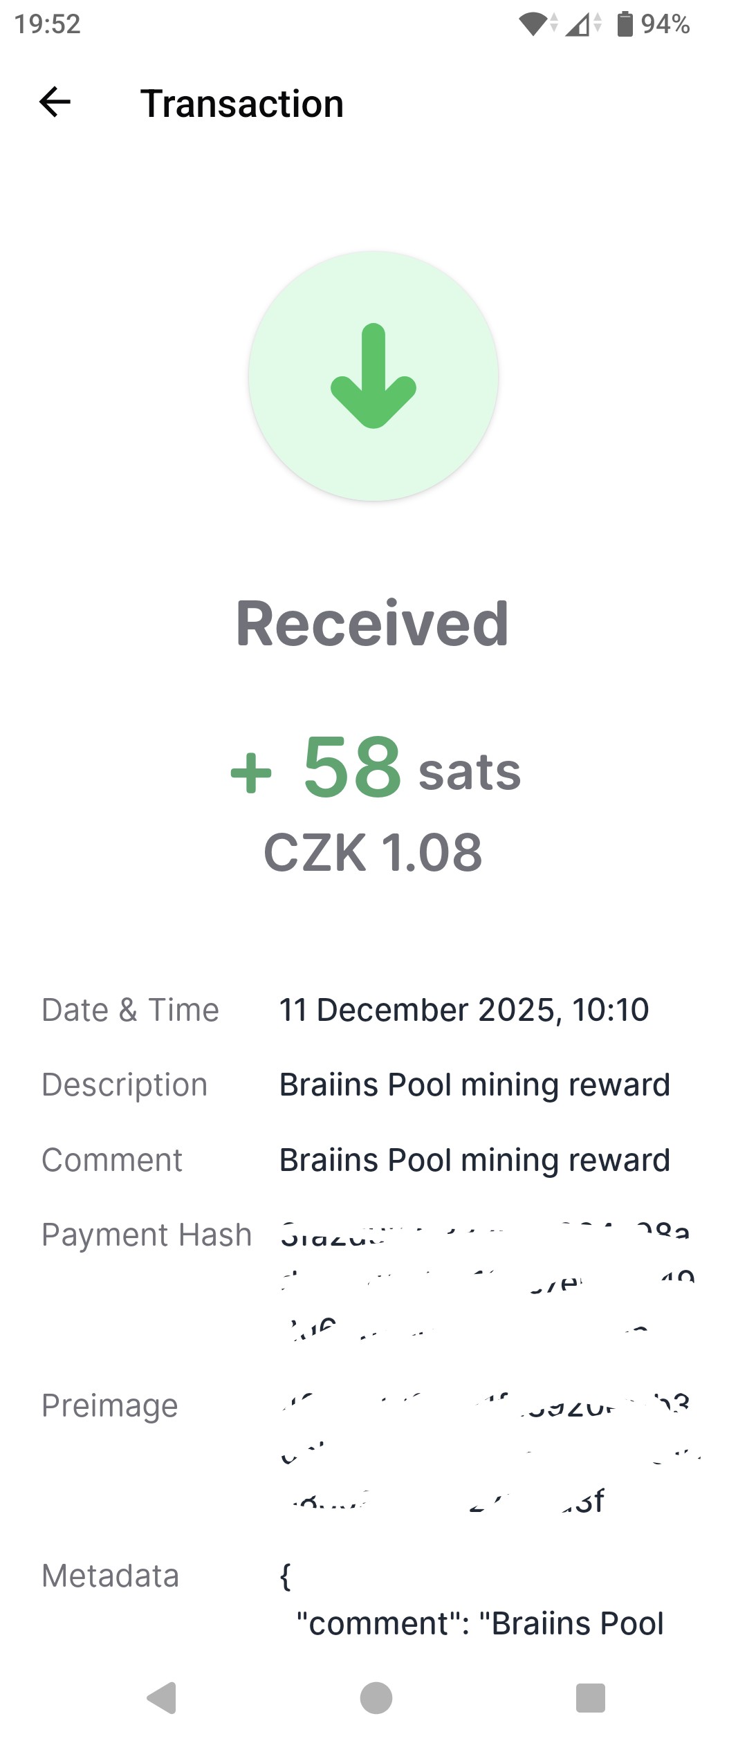Image resolution: width=747 pixels, height=1743 pixels.
Task: Tap the Comment value text
Action: [474, 1160]
